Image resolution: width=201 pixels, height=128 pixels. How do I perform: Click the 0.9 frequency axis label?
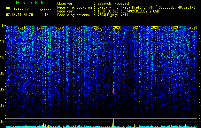click(3, 74)
